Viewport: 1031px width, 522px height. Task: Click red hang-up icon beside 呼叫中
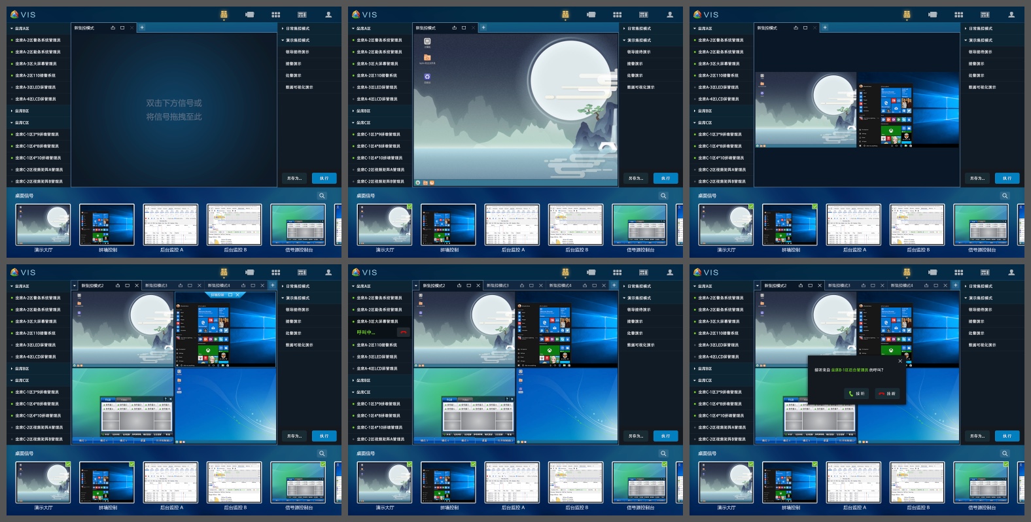[404, 333]
